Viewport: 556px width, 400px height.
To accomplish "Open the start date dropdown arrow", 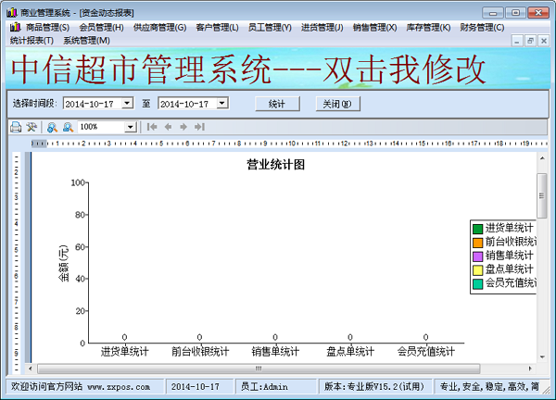I will pyautogui.click(x=127, y=104).
